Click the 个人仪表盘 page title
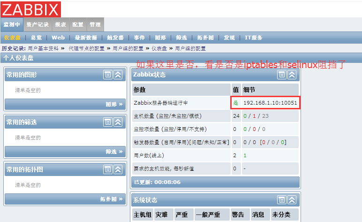Viewport: 362px width, 222px height. click(x=18, y=58)
